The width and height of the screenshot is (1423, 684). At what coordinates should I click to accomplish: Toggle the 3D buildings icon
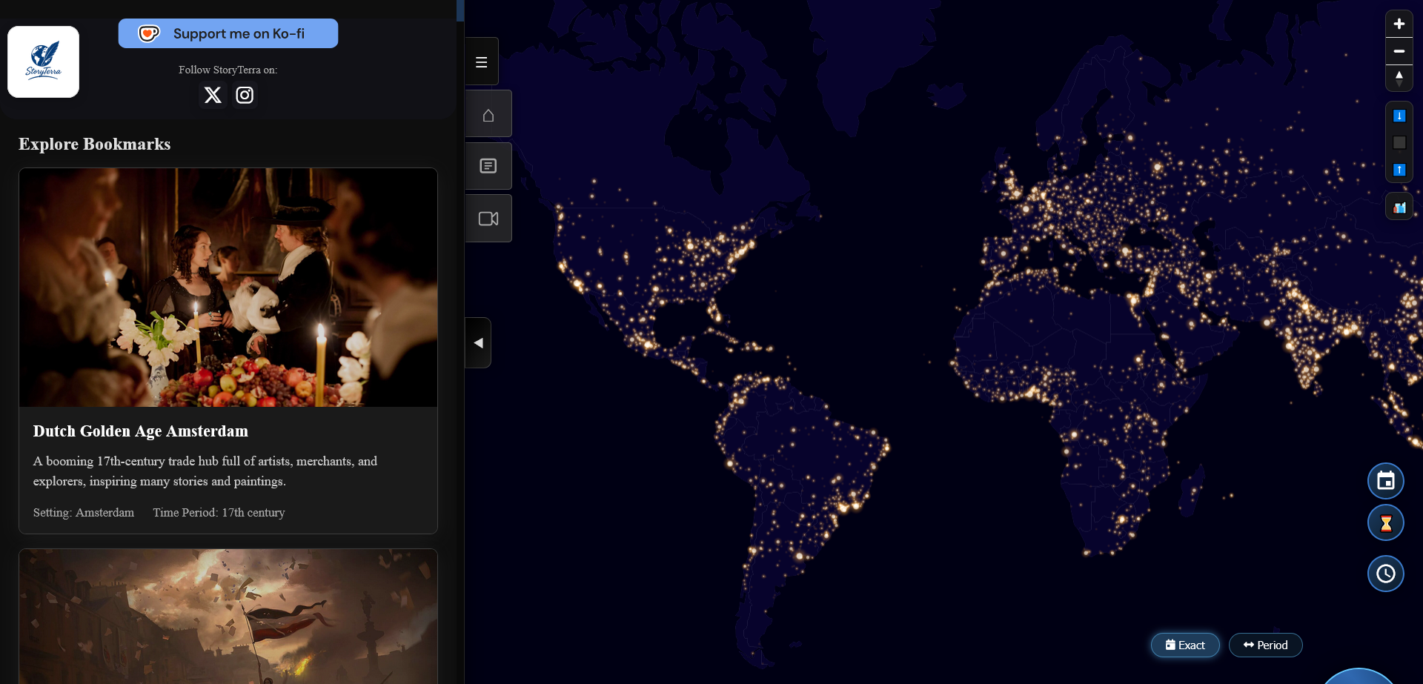(x=1399, y=207)
